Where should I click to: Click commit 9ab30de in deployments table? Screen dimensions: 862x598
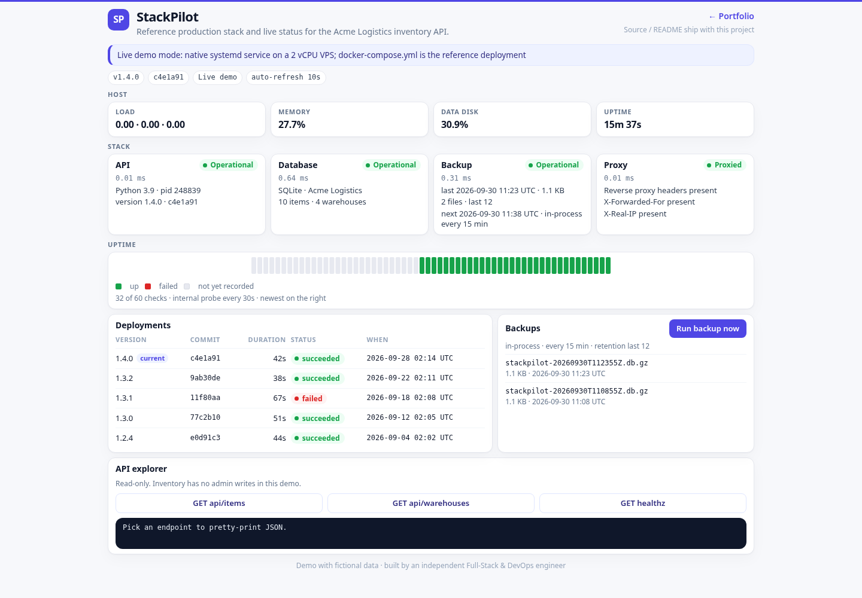tap(205, 378)
